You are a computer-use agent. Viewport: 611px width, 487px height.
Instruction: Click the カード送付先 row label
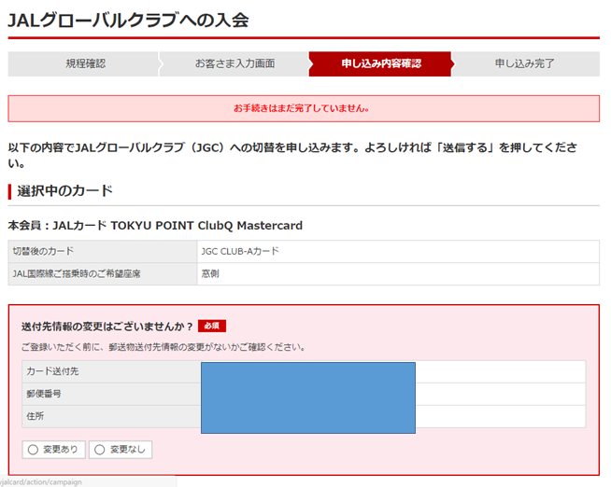pyautogui.click(x=52, y=371)
